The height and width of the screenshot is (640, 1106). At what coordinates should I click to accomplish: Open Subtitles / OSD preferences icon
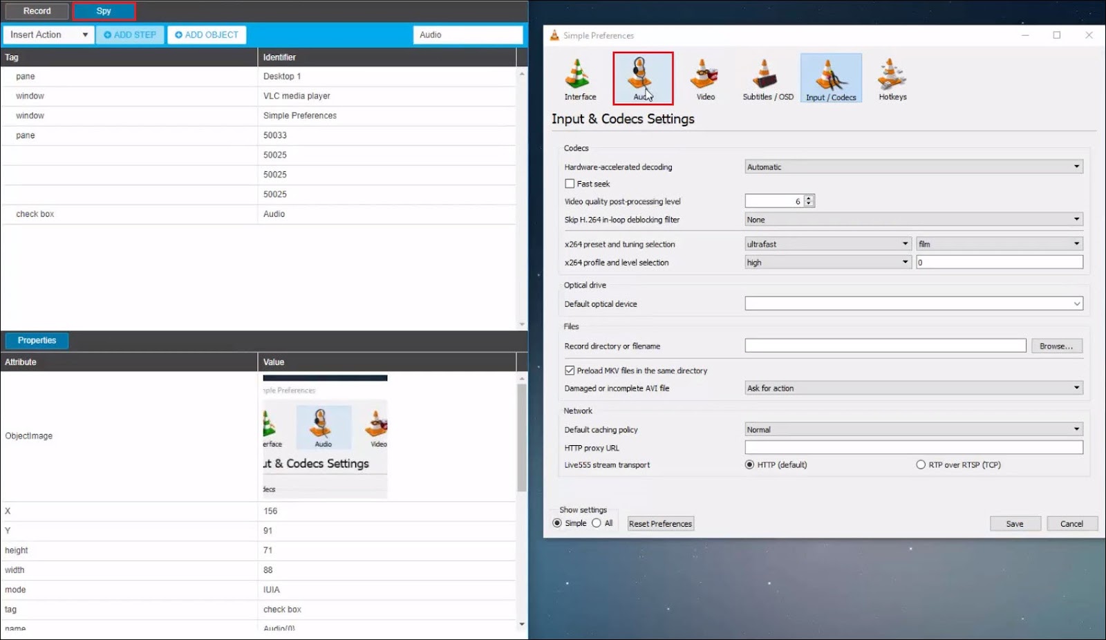click(768, 79)
